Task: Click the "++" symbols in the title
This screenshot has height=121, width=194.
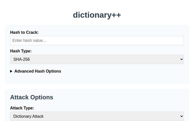Action: [116, 15]
